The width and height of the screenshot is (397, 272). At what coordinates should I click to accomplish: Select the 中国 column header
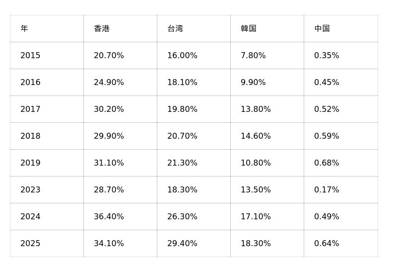click(341, 28)
